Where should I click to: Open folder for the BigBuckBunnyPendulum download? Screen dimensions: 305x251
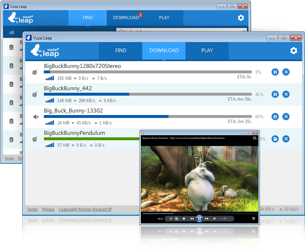pos(275,139)
